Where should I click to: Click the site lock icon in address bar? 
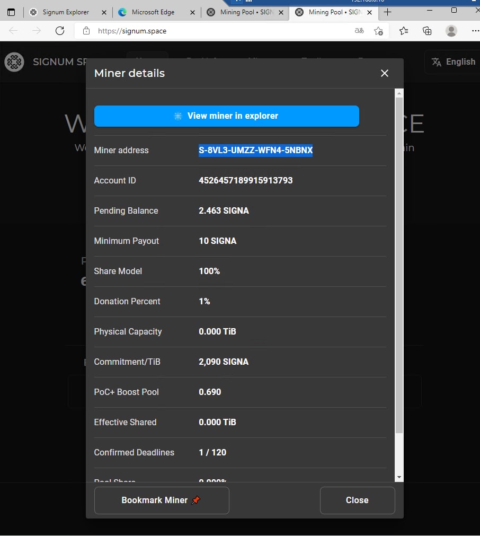[86, 31]
